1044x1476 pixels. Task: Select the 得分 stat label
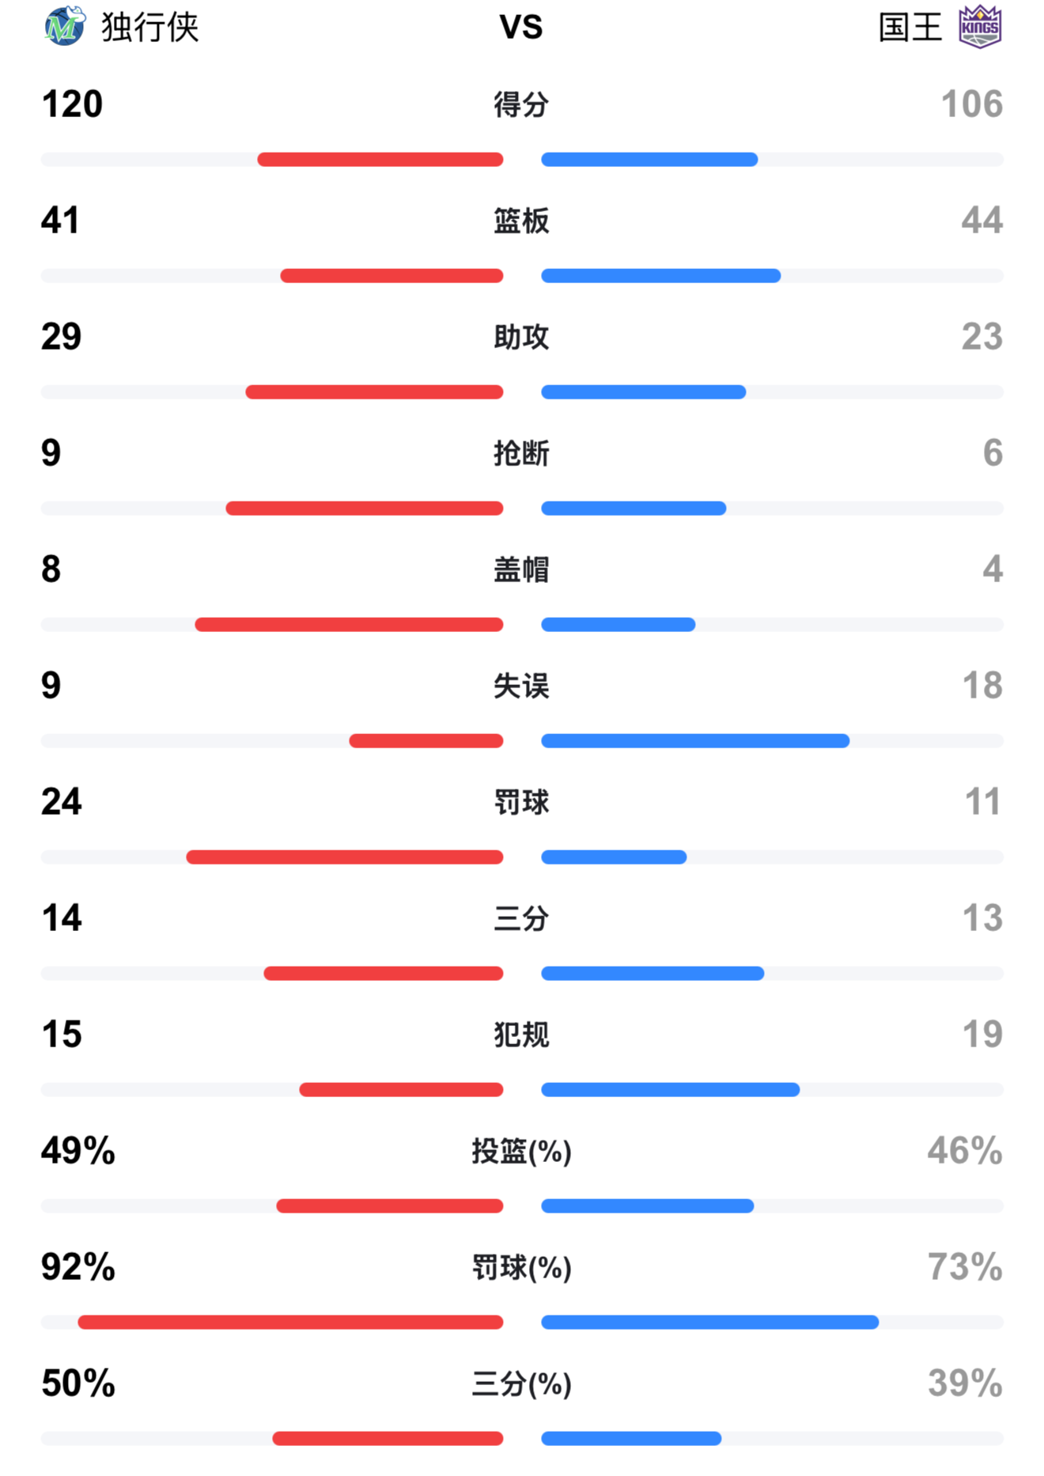click(x=521, y=104)
